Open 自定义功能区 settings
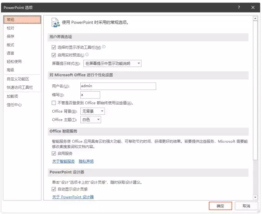 coord(22,79)
